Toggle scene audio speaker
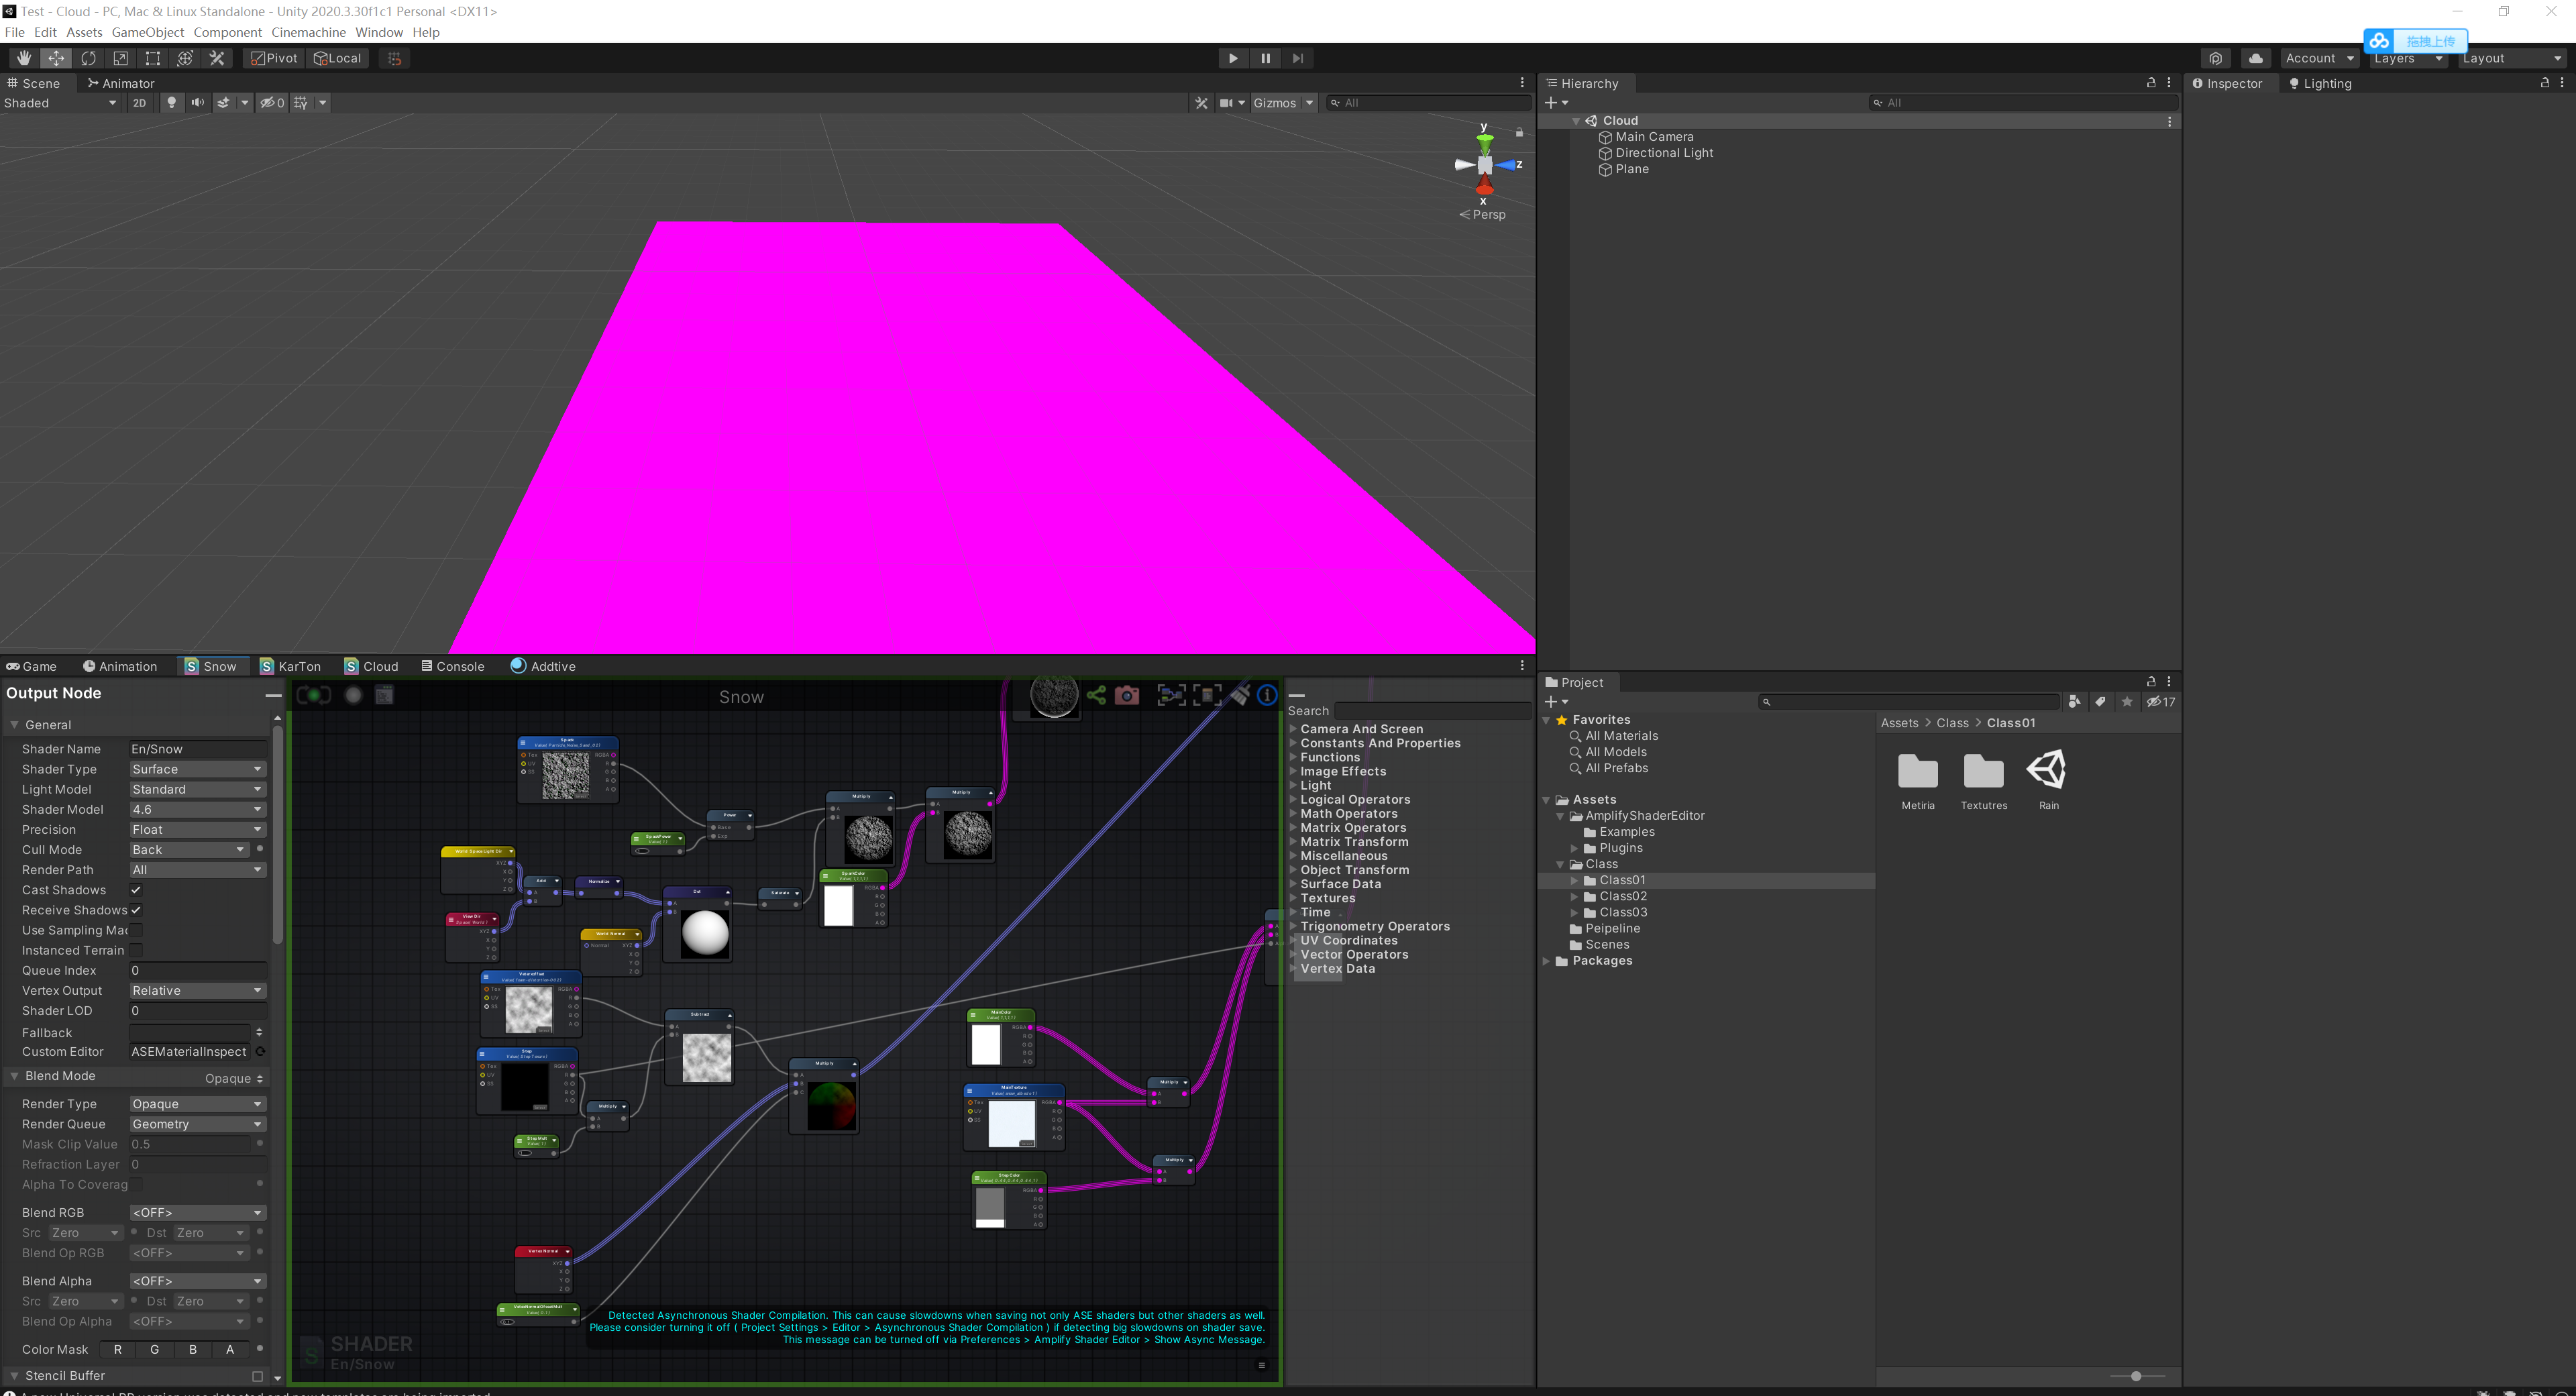2576x1396 pixels. click(197, 103)
